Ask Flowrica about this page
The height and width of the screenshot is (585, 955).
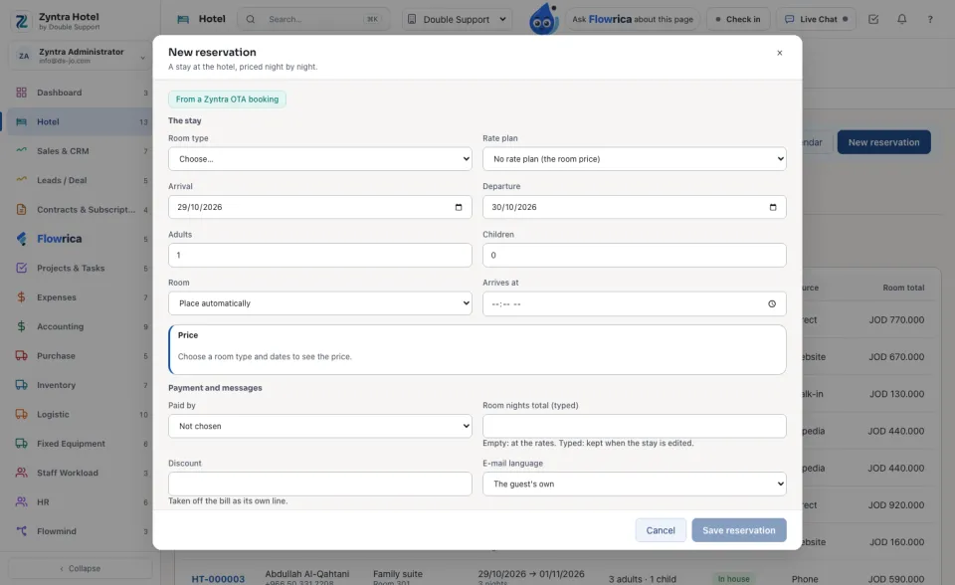coord(633,19)
